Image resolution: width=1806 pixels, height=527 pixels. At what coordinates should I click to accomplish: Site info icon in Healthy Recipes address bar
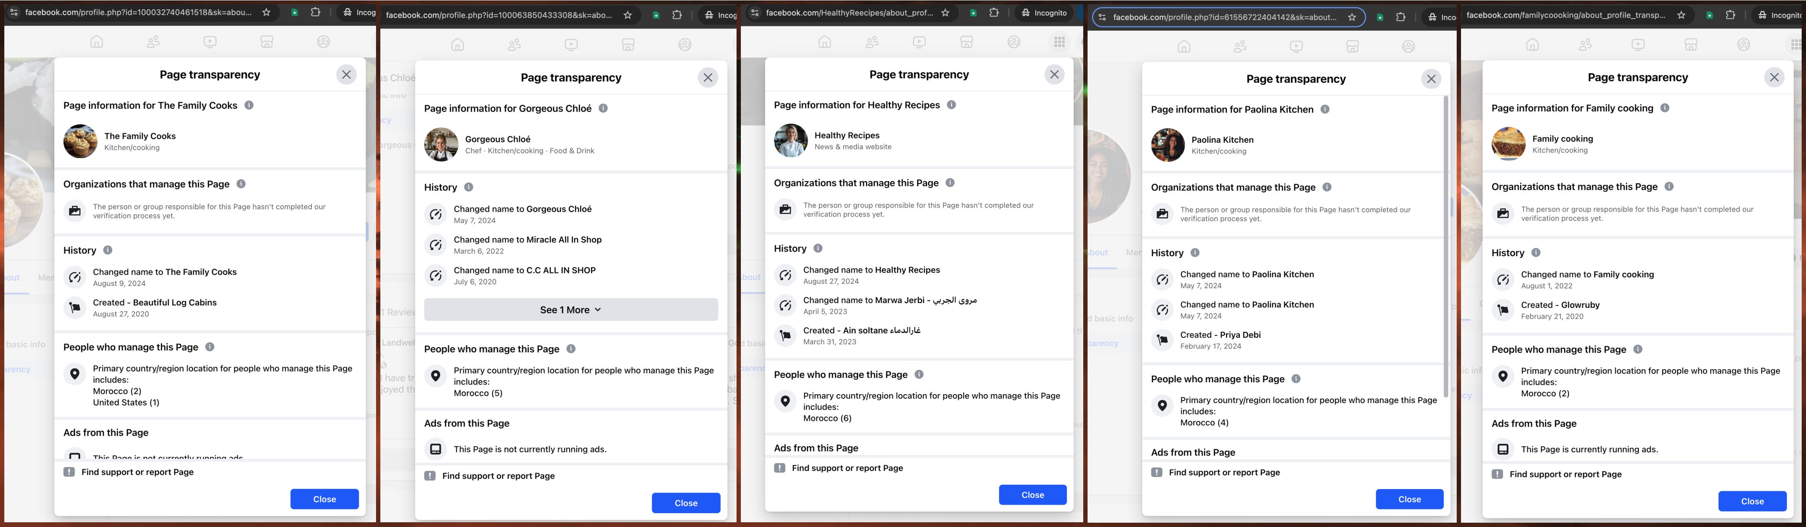click(x=754, y=13)
